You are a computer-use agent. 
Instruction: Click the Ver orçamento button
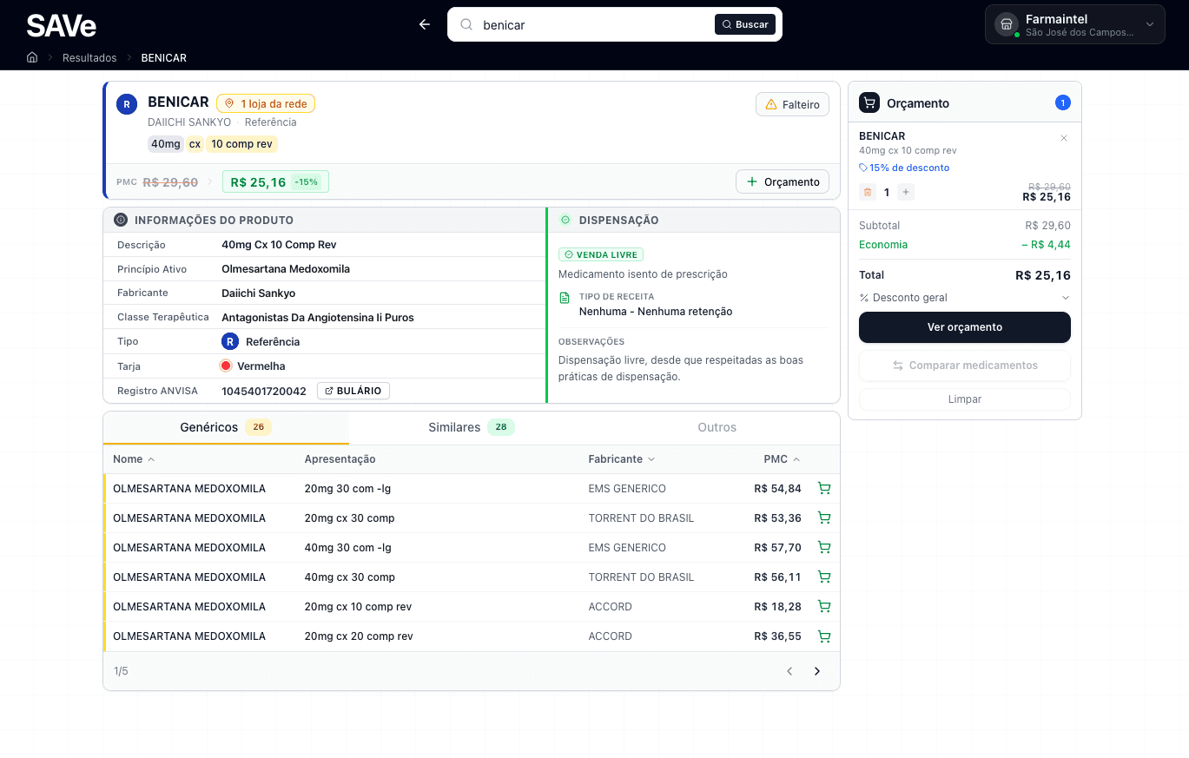click(964, 327)
